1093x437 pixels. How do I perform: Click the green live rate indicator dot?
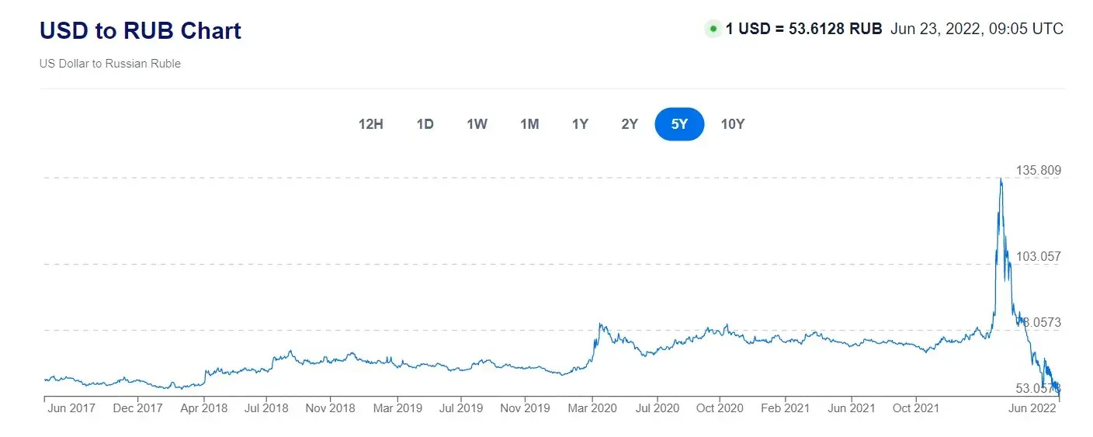coord(713,29)
